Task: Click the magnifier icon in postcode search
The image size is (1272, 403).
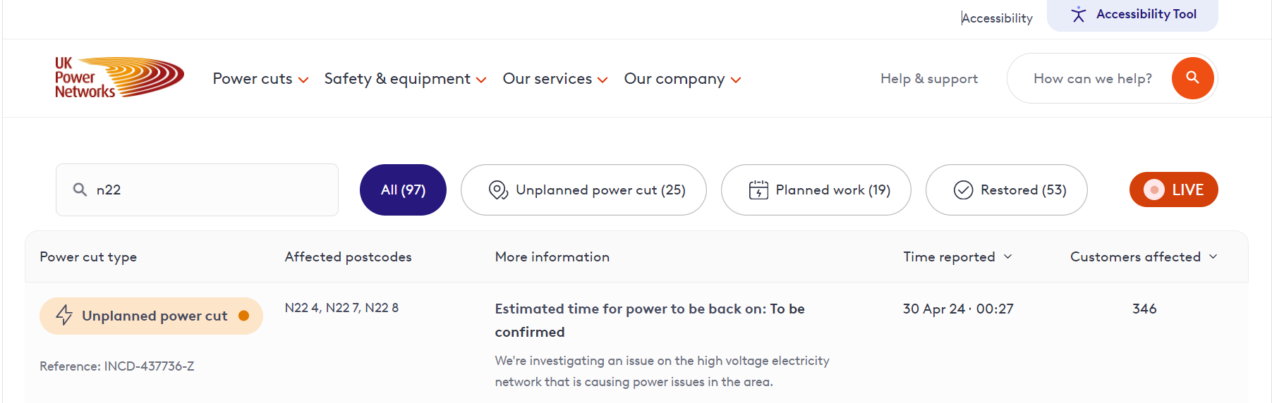Action: [80, 190]
